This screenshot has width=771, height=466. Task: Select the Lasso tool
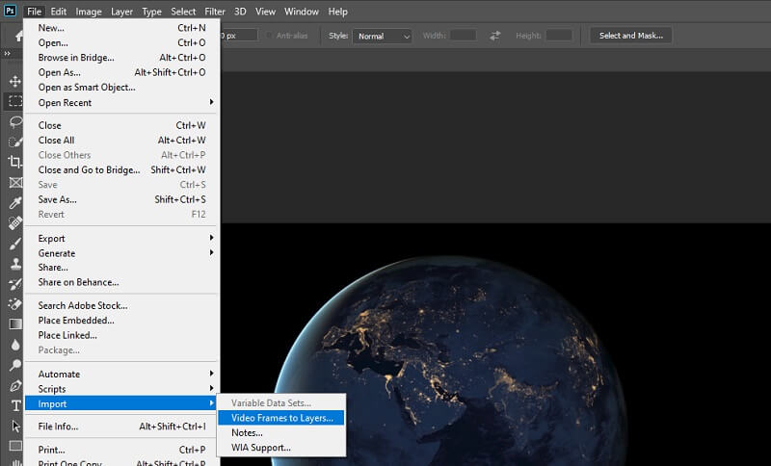[15, 121]
